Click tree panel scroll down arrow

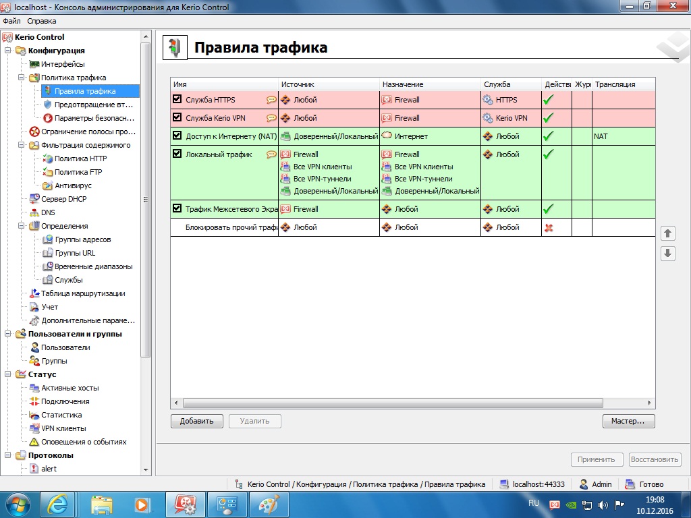point(146,469)
